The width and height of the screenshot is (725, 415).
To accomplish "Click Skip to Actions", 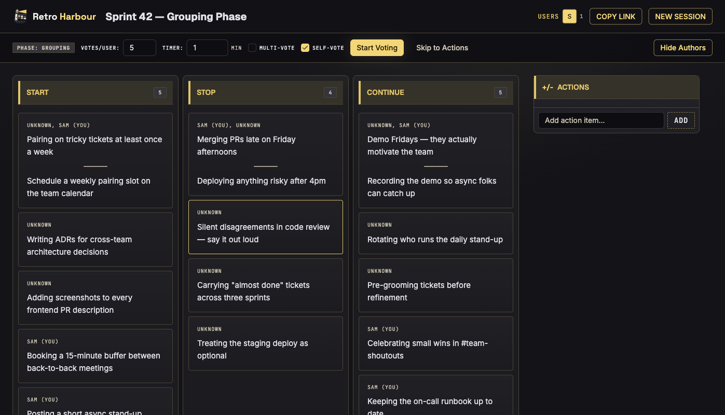I will pyautogui.click(x=442, y=48).
